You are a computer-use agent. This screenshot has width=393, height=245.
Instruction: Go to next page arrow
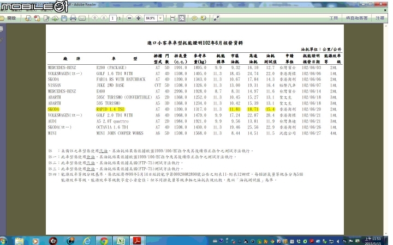[104, 18]
